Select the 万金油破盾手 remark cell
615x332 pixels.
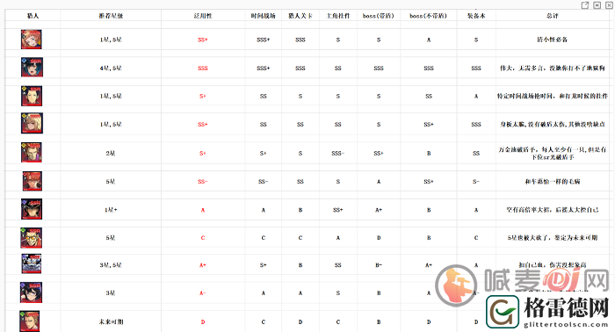pyautogui.click(x=553, y=153)
